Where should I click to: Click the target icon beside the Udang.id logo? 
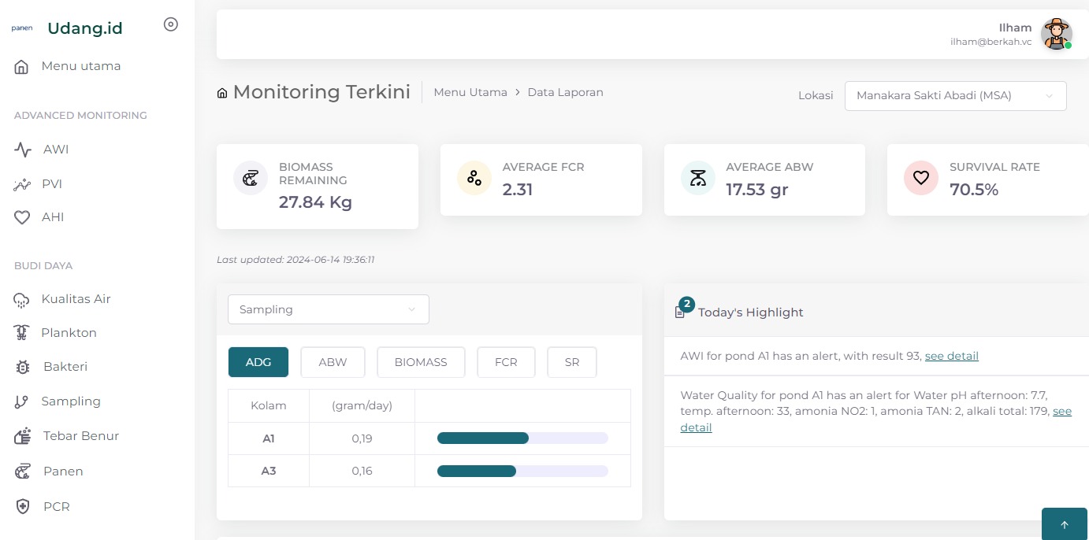[x=171, y=24]
